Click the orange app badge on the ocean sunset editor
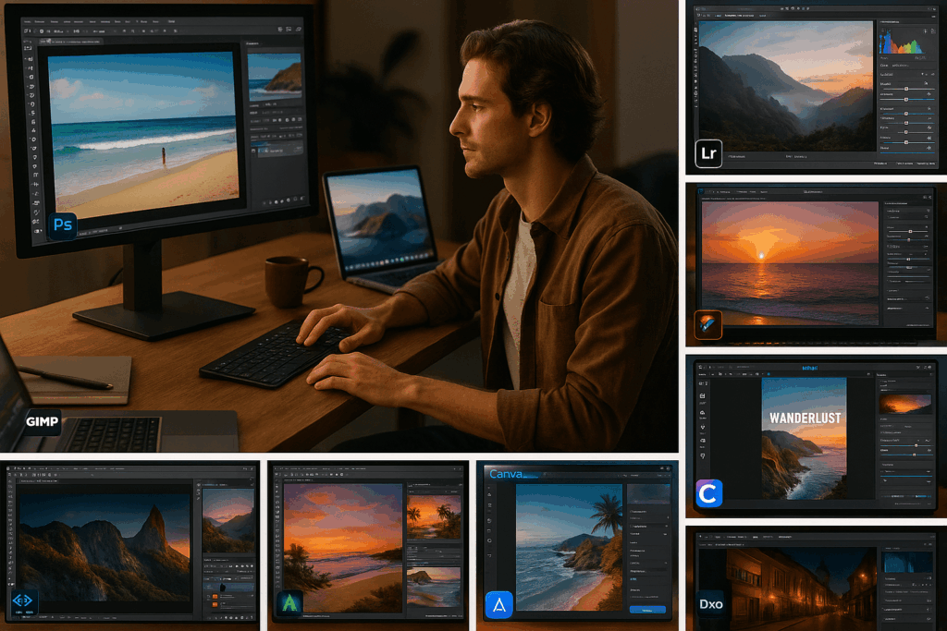947x631 pixels. [707, 324]
